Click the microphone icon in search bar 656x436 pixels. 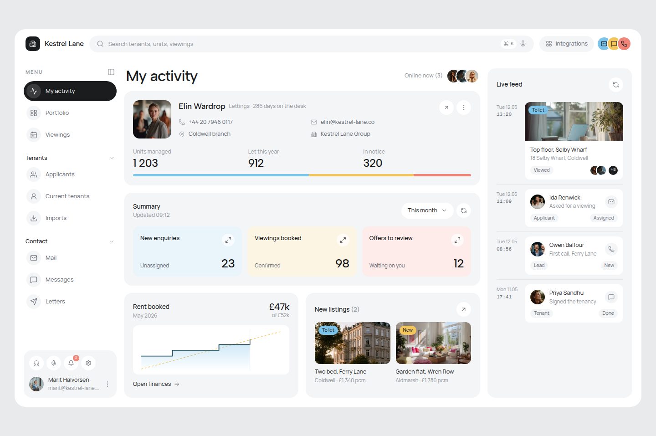523,44
